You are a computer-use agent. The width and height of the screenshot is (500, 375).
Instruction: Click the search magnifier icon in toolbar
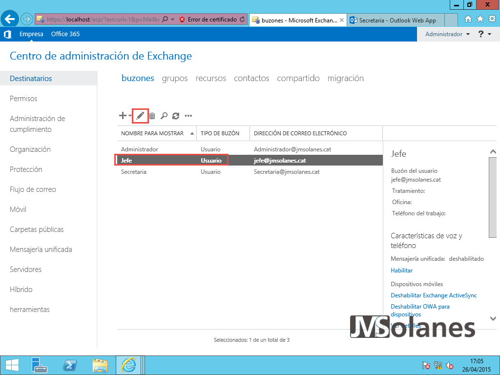[164, 116]
